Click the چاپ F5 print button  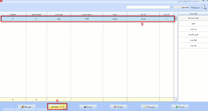pos(88,107)
